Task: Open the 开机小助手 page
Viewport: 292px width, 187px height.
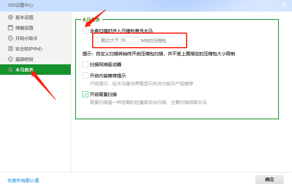Action: 36,38
